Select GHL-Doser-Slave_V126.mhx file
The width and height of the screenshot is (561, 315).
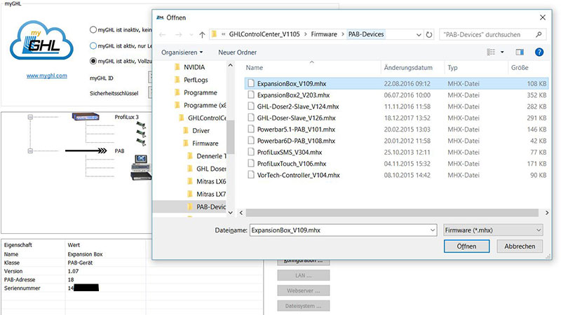pos(396,118)
